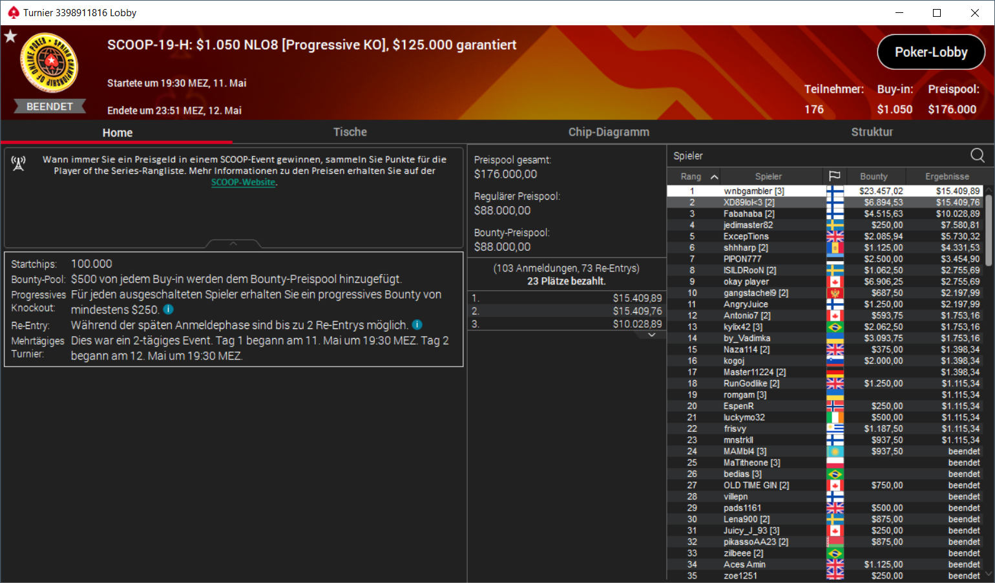The width and height of the screenshot is (995, 583).
Task: Open the Tische tab
Action: click(x=350, y=132)
